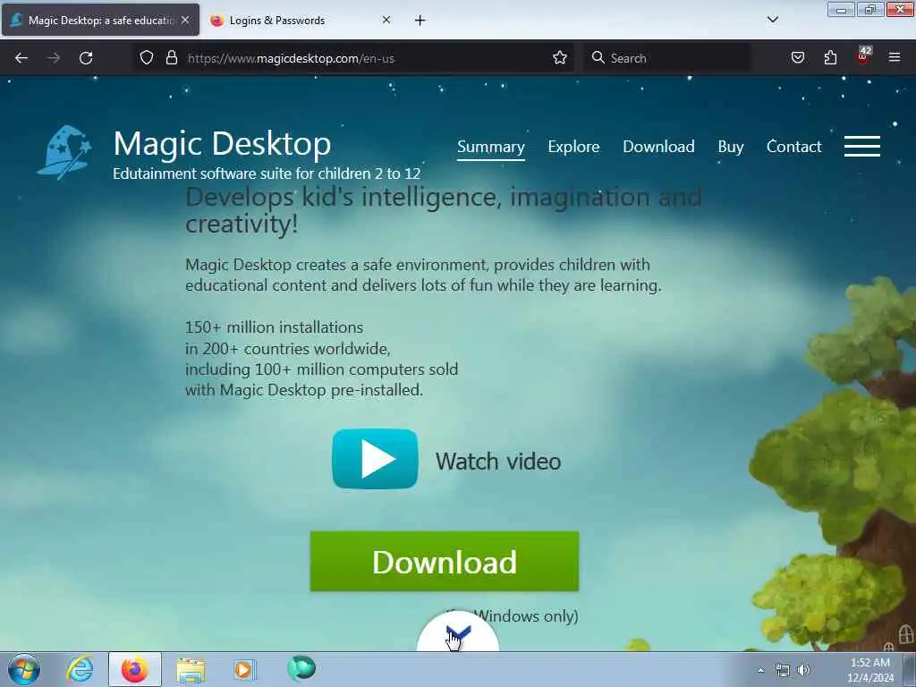Play the Watch video button
Image resolution: width=916 pixels, height=687 pixels.
[x=375, y=459]
